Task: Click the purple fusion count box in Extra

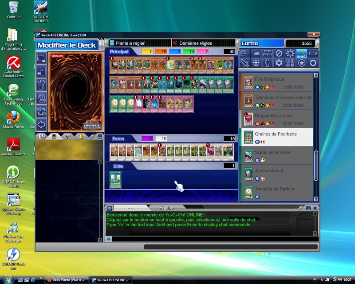Action: pos(147,138)
